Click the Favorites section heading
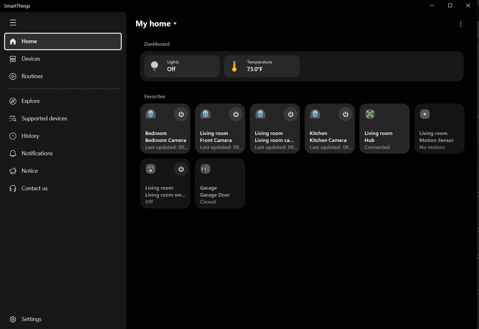Viewport: 479px width, 329px height. click(155, 97)
